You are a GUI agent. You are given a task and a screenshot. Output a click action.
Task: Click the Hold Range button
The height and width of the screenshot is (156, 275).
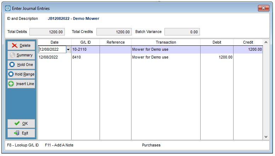[21, 74]
